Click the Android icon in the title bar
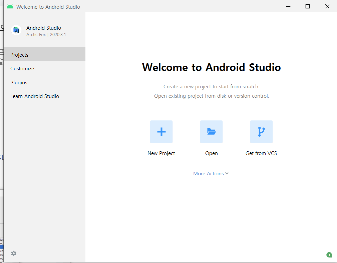The image size is (337, 263). (10, 7)
